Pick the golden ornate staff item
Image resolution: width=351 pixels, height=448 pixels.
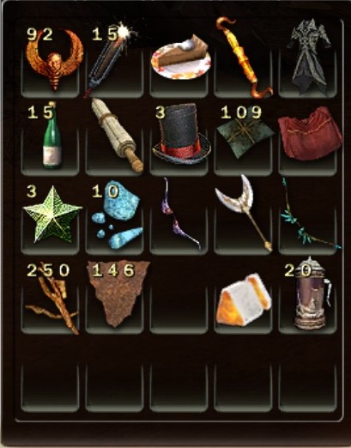pyautogui.click(x=244, y=58)
